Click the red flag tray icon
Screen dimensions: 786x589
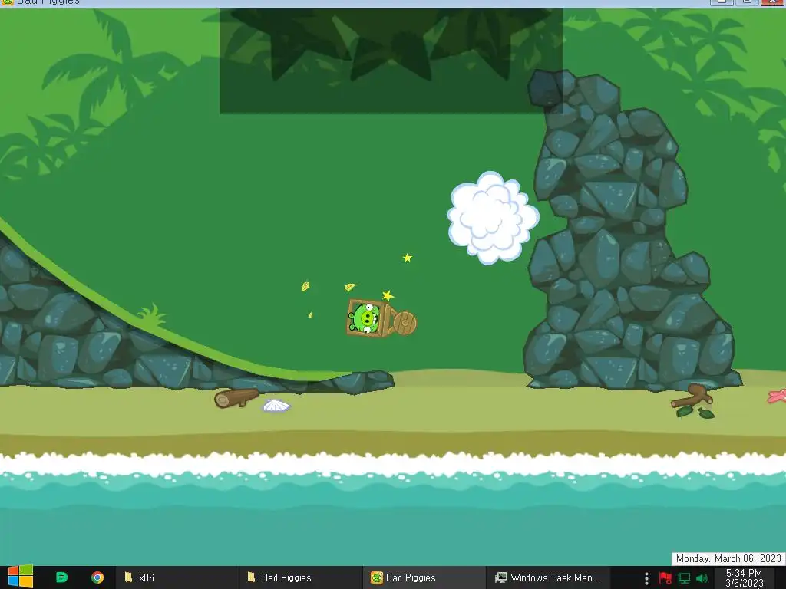click(x=665, y=578)
